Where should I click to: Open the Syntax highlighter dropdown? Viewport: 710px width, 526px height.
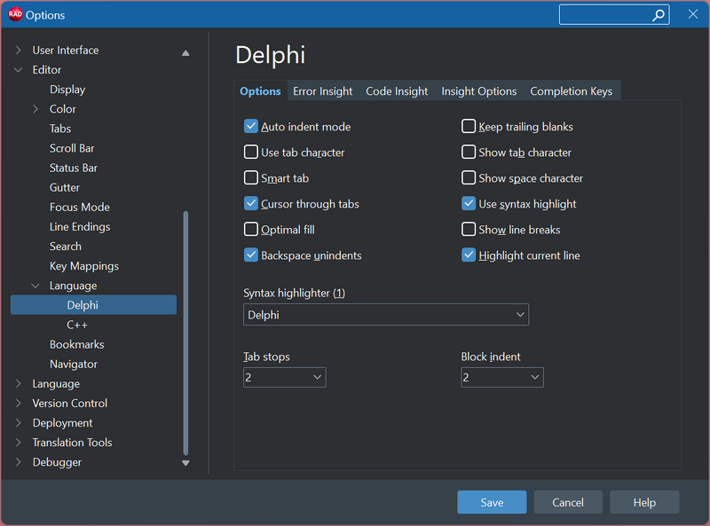tap(386, 315)
